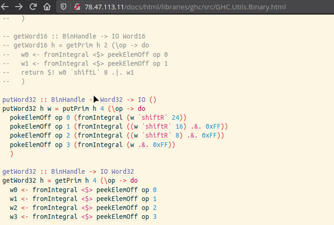Image resolution: width=334 pixels, height=225 pixels.
Task: Open BinHandle in the putWord32 signature
Action: [68, 100]
